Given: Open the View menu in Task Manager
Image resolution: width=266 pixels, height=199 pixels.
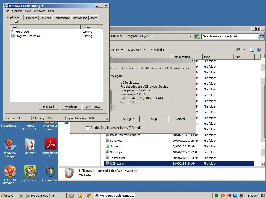Looking at the screenshot, I should [x=28, y=11].
